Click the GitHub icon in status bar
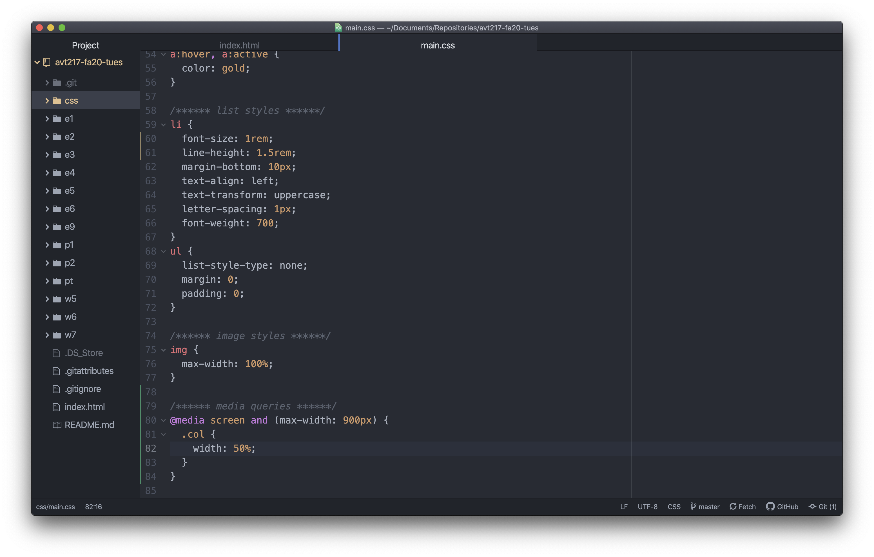Image resolution: width=874 pixels, height=557 pixels. [x=771, y=506]
